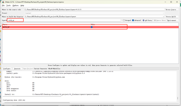
Task: Click the 'Configuring done (228.3s)' log line
Action: tap(14, 100)
